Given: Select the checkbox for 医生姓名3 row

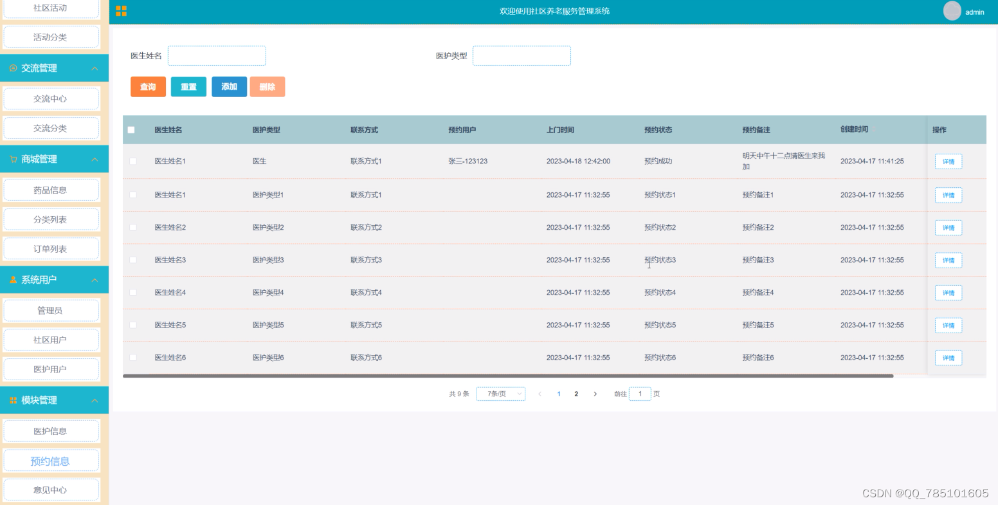Looking at the screenshot, I should [133, 260].
